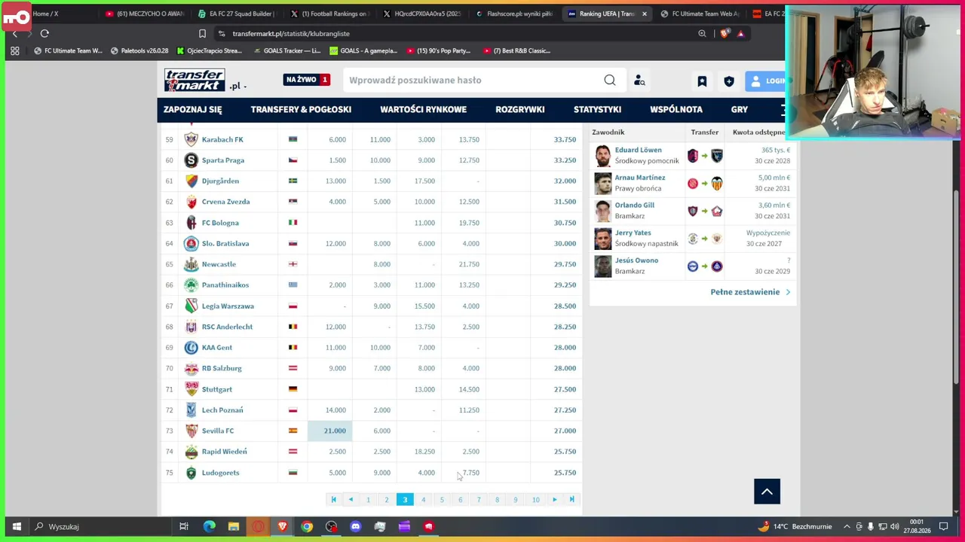Viewport: 965px width, 542px height.
Task: Open the TRANSFERY & POGŁOSKI menu
Action: pos(301,110)
